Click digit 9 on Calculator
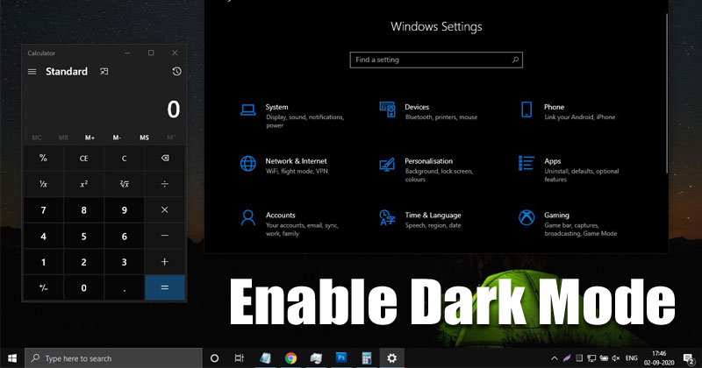This screenshot has width=702, height=368. 124,209
